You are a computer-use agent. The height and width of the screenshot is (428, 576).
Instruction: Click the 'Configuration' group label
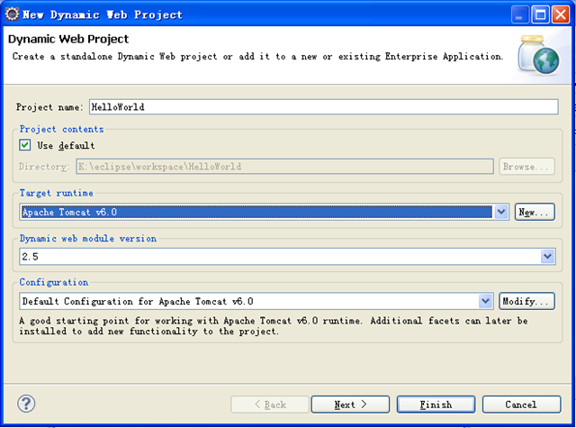point(54,282)
